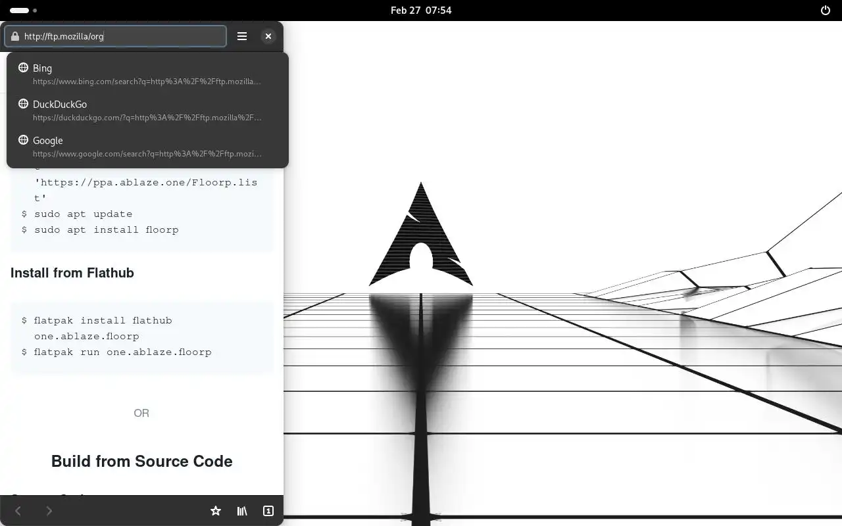
Task: Select the Bing search suggestion
Action: click(147, 74)
